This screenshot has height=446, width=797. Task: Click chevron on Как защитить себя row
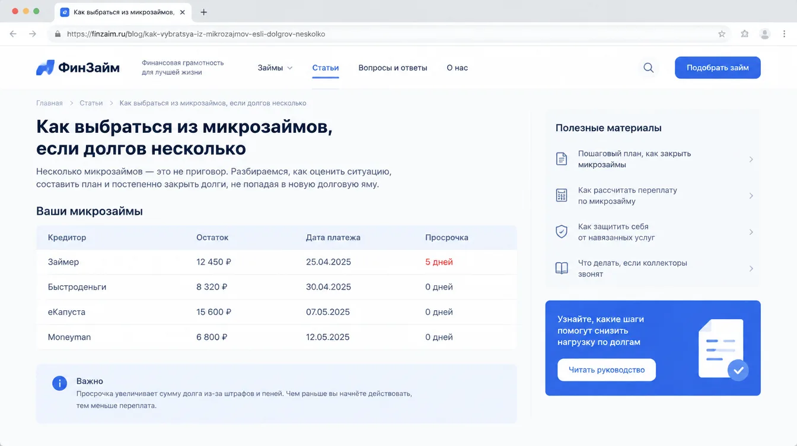[x=751, y=232]
